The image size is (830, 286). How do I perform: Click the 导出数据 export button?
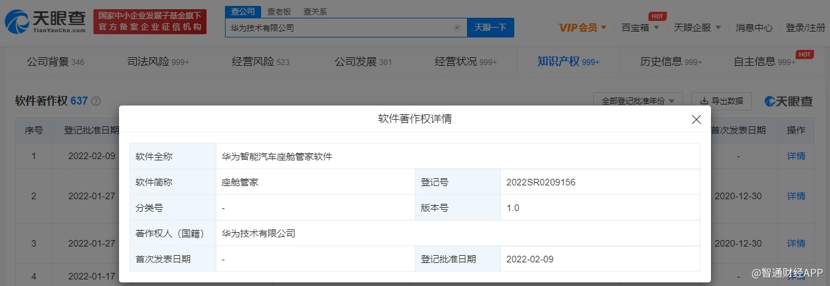721,101
